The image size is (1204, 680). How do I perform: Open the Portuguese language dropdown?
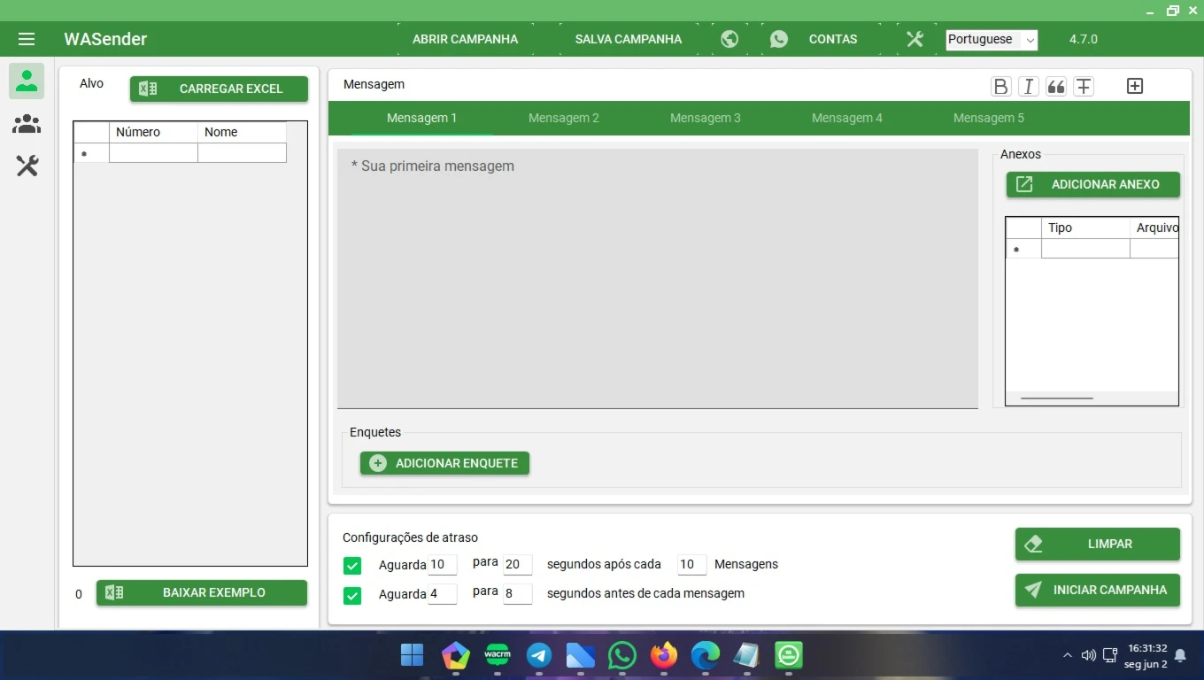click(992, 40)
